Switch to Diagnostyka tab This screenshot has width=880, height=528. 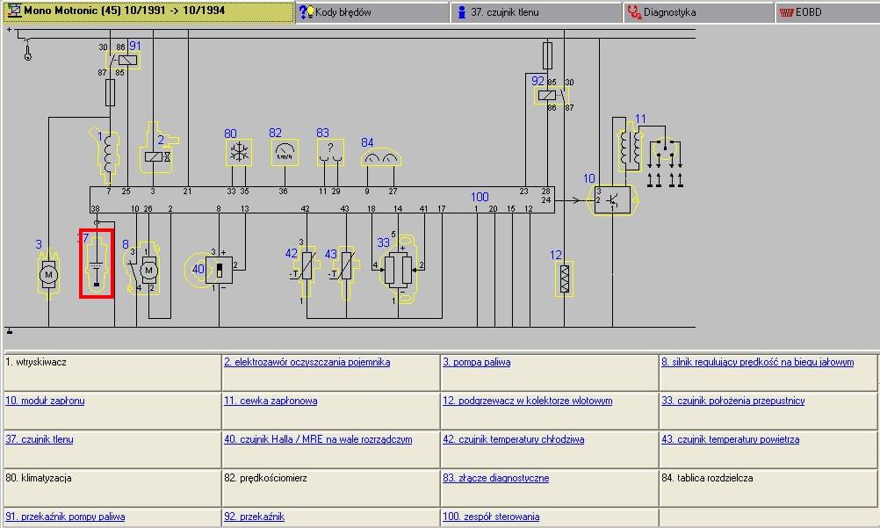[x=699, y=12]
